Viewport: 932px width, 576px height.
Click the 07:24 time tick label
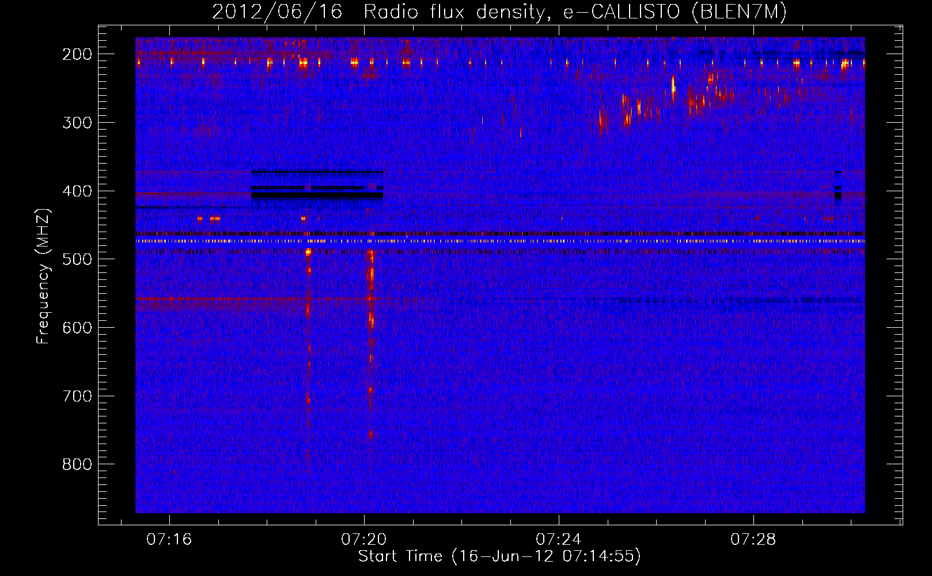pyautogui.click(x=558, y=540)
